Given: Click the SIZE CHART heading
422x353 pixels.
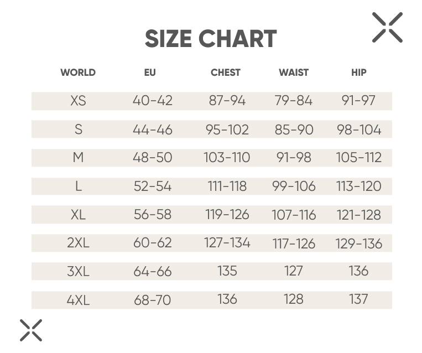Looking at the screenshot, I should 211,39.
